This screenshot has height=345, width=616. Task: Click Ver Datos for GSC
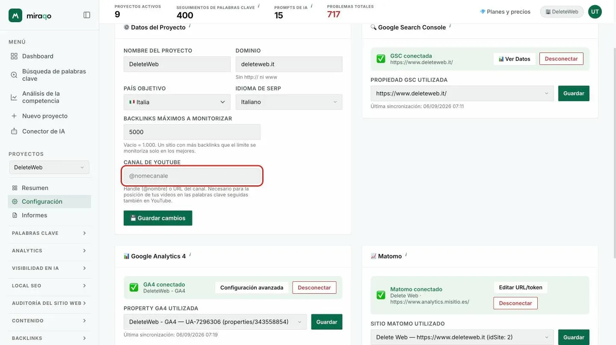click(515, 59)
